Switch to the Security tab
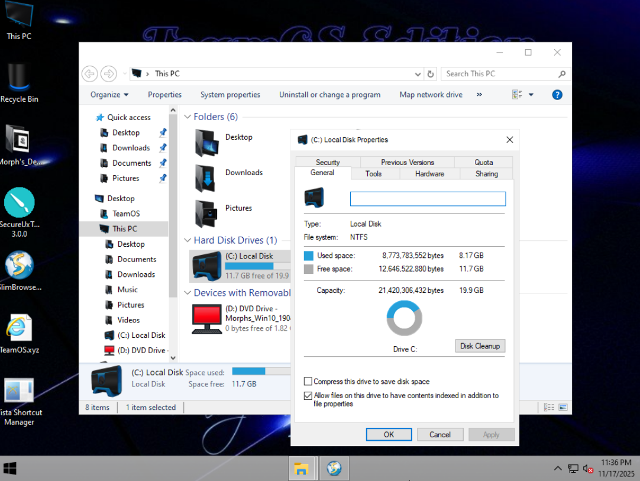This screenshot has width=640, height=481. click(328, 162)
